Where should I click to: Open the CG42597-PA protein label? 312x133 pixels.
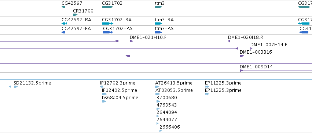click(x=76, y=29)
